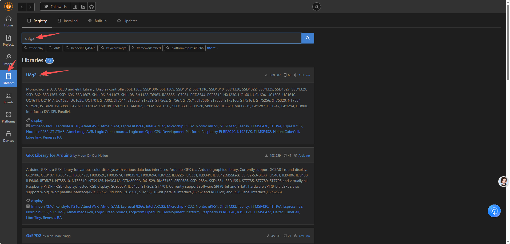The width and height of the screenshot is (510, 244).
Task: Click the download count icon on GFX Library card
Action: click(x=267, y=156)
